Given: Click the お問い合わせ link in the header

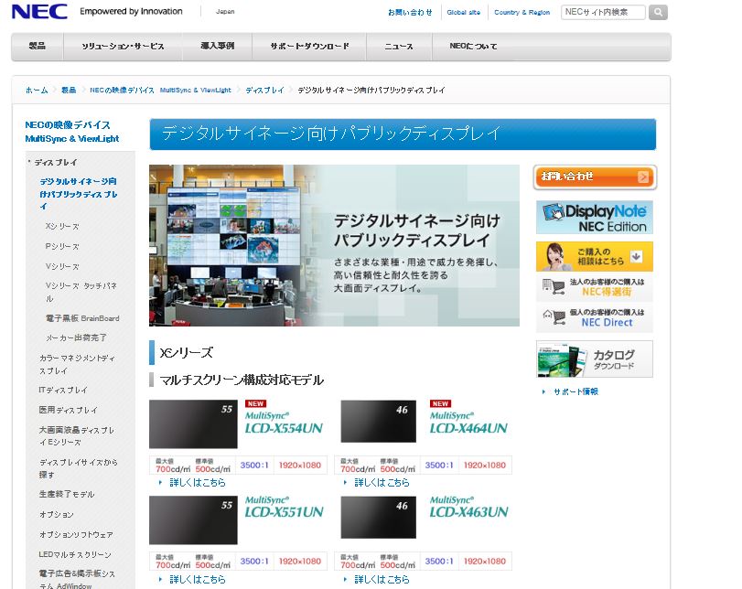Looking at the screenshot, I should tap(410, 12).
